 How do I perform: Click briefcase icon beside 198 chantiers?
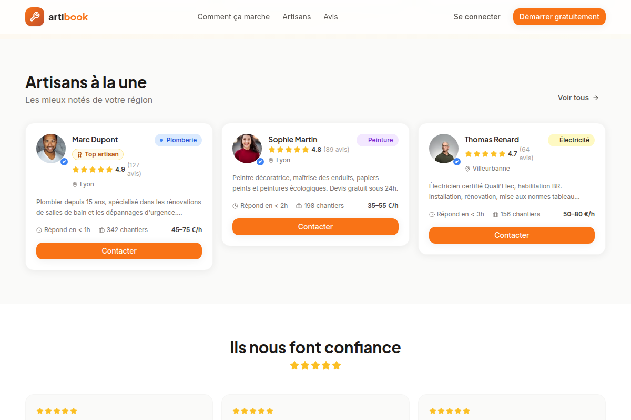(x=299, y=206)
